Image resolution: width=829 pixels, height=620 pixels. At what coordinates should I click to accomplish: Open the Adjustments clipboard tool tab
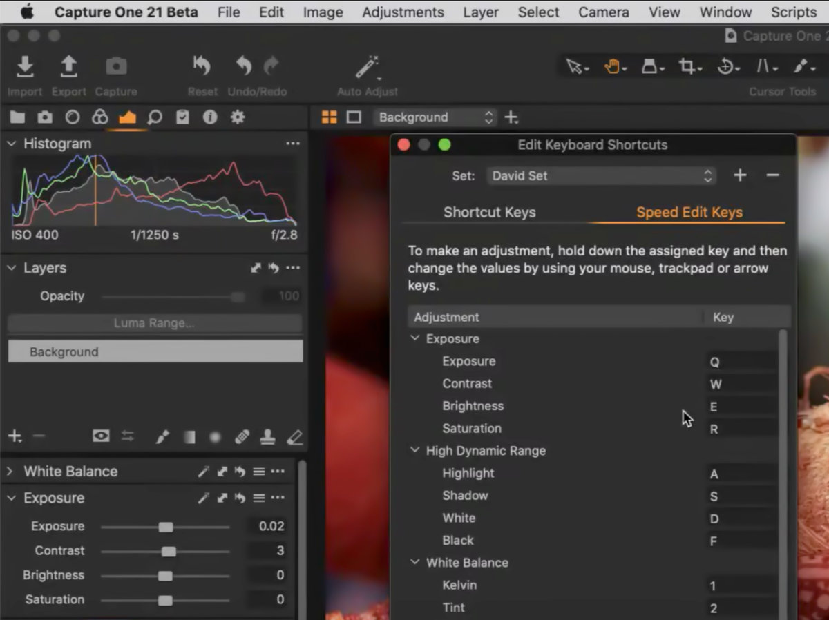click(182, 117)
